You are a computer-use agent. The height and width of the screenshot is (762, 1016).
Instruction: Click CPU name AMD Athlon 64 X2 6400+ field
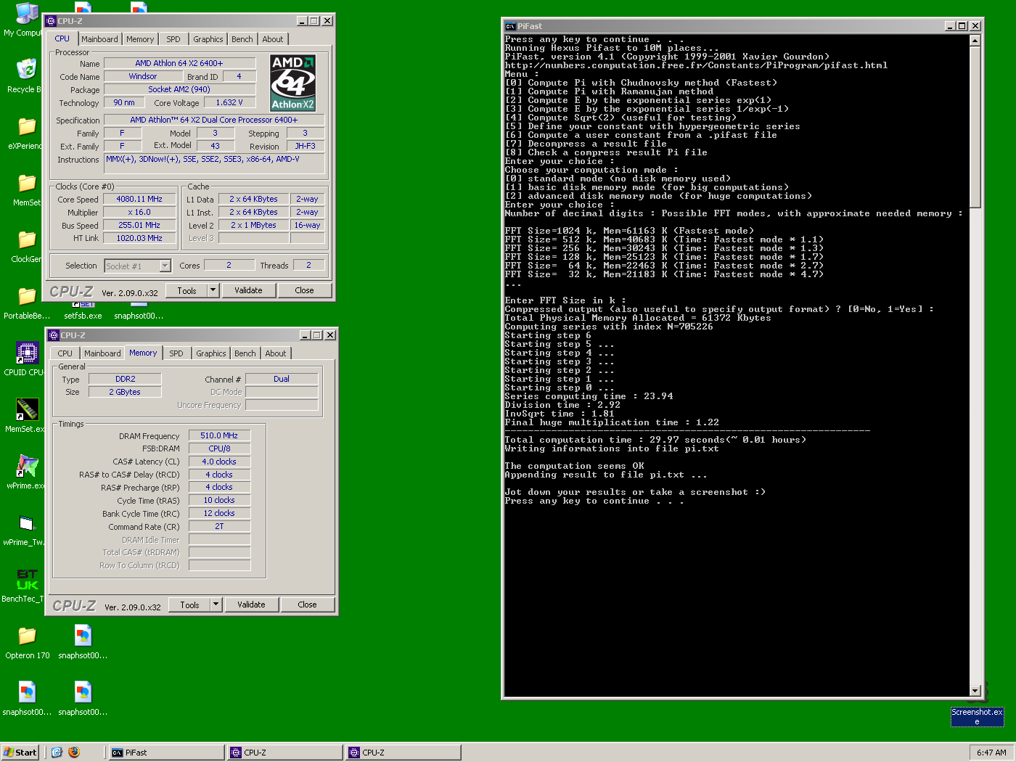click(x=179, y=63)
